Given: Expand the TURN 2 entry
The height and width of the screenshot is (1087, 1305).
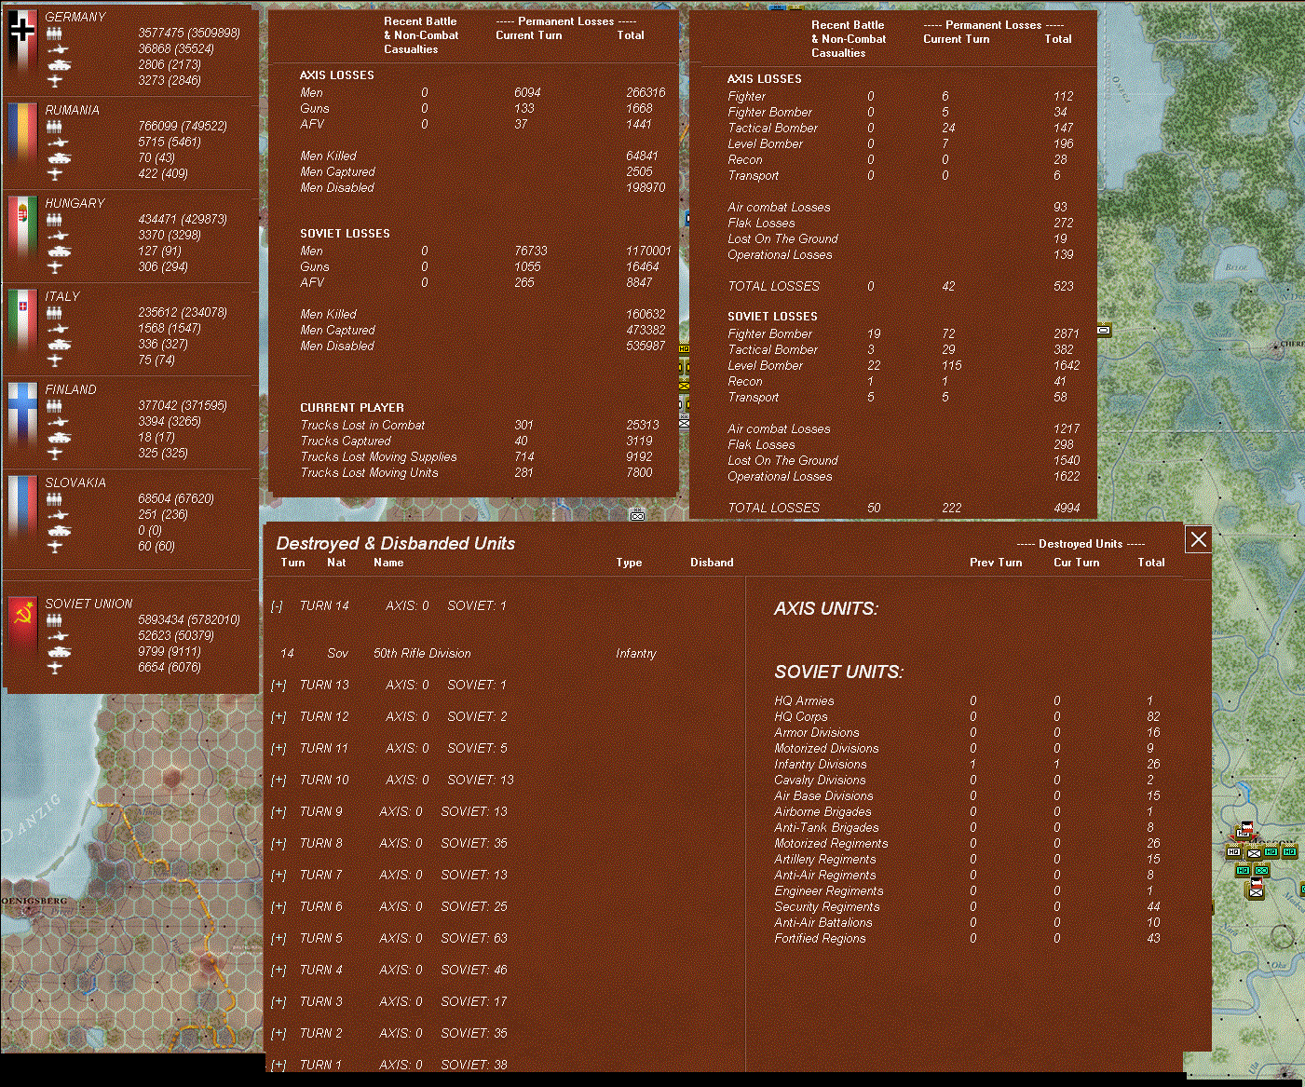Looking at the screenshot, I should click(x=278, y=1034).
